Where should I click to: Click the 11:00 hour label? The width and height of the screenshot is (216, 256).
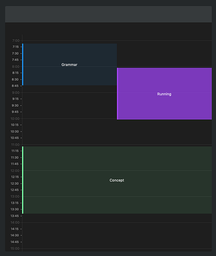tap(15, 145)
